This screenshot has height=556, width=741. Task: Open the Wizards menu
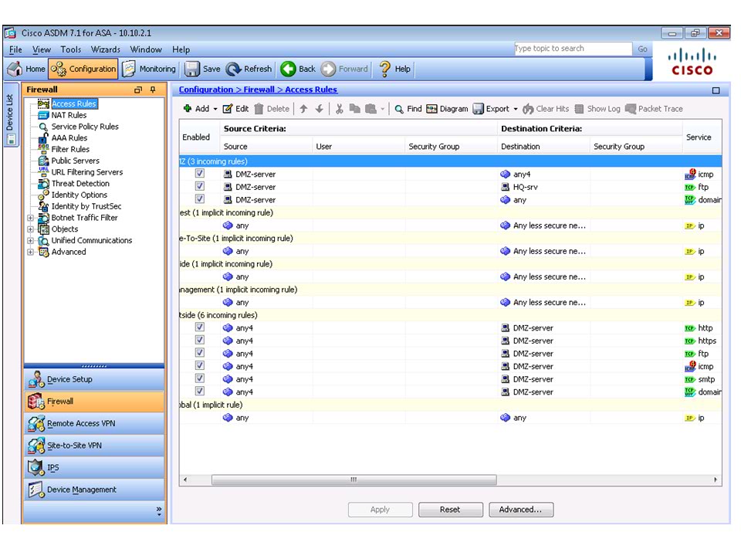(x=105, y=49)
